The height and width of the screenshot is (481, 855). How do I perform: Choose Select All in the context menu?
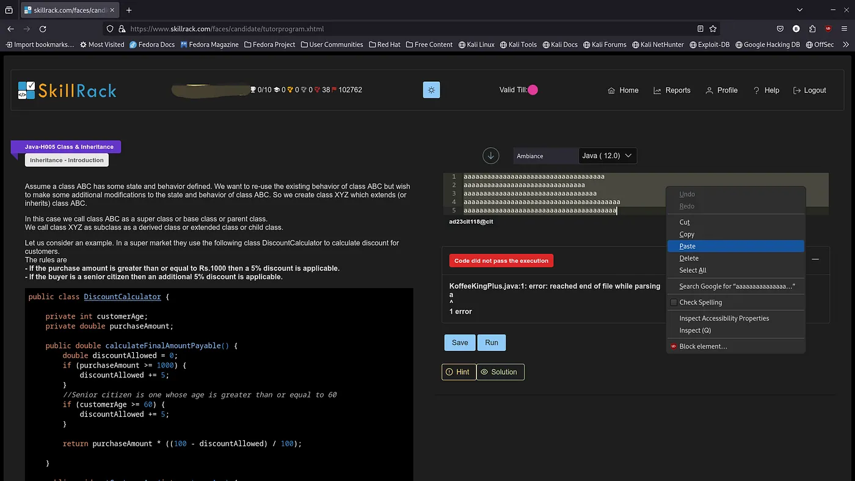coord(735,270)
